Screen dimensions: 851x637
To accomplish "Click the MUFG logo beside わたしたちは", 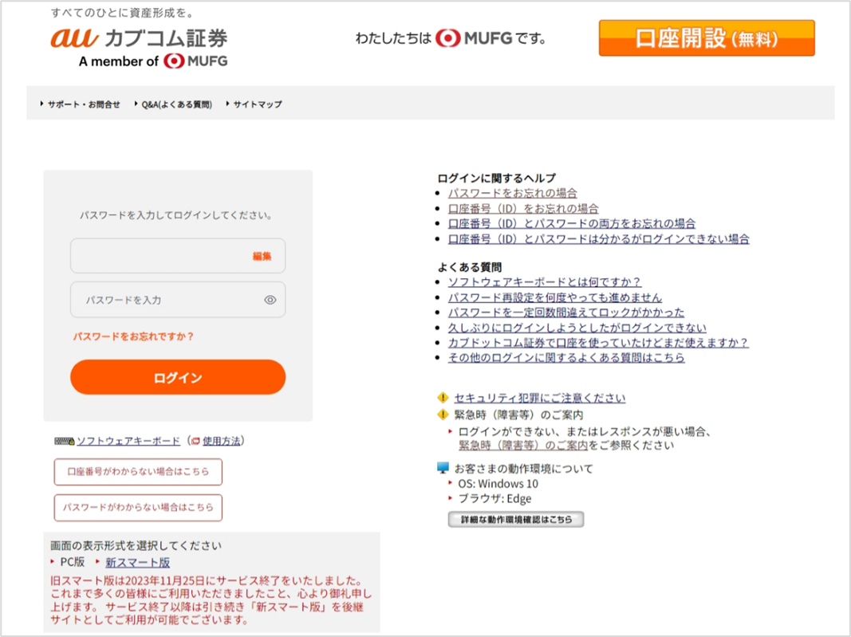I will coord(474,38).
